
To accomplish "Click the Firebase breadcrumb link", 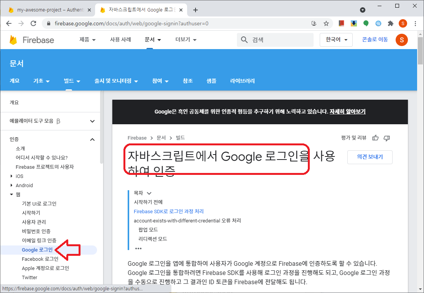I will (x=137, y=138).
